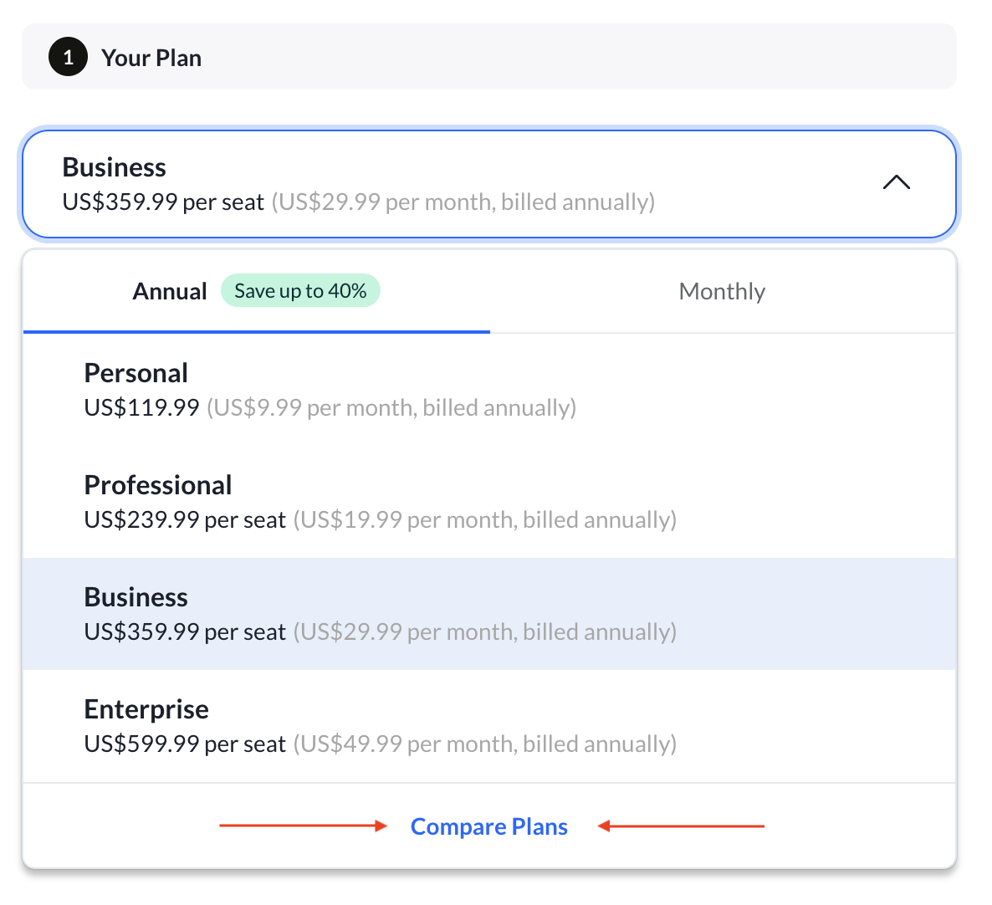Click the Professional plan name label
This screenshot has width=992, height=905.
pos(157,484)
